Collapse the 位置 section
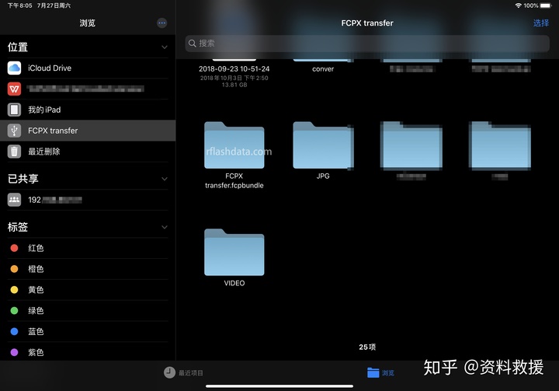Viewport: 559px width, 391px height. (x=165, y=47)
